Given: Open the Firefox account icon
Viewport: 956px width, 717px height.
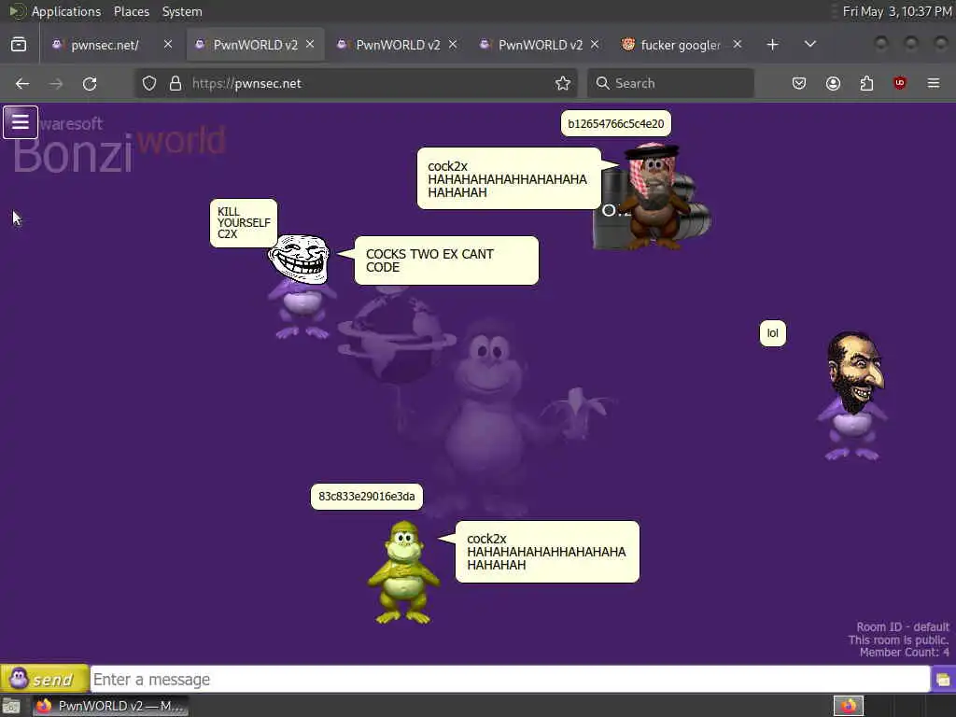Looking at the screenshot, I should 833,83.
